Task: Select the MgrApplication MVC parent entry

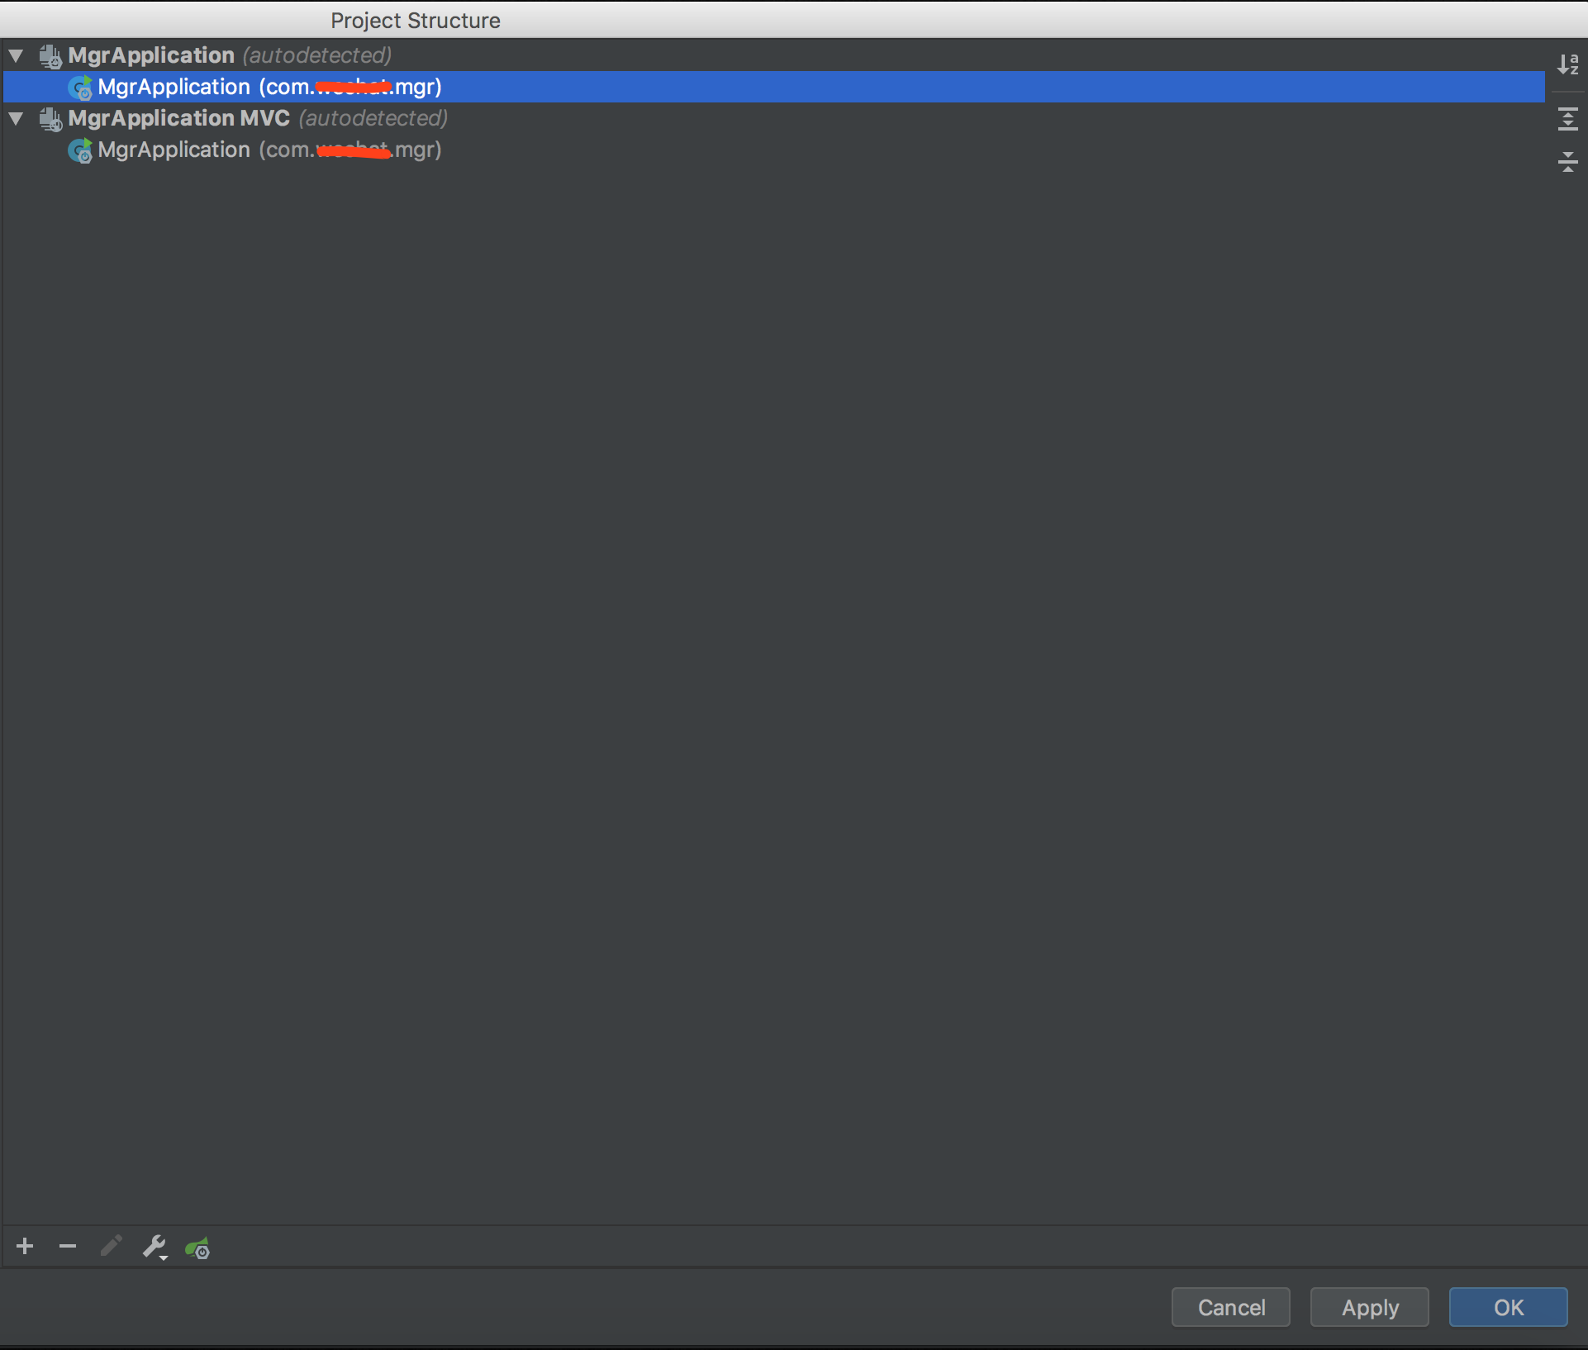Action: (178, 118)
